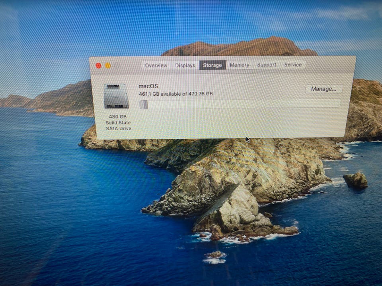
Task: Switch to the Overview tab
Action: click(x=156, y=66)
